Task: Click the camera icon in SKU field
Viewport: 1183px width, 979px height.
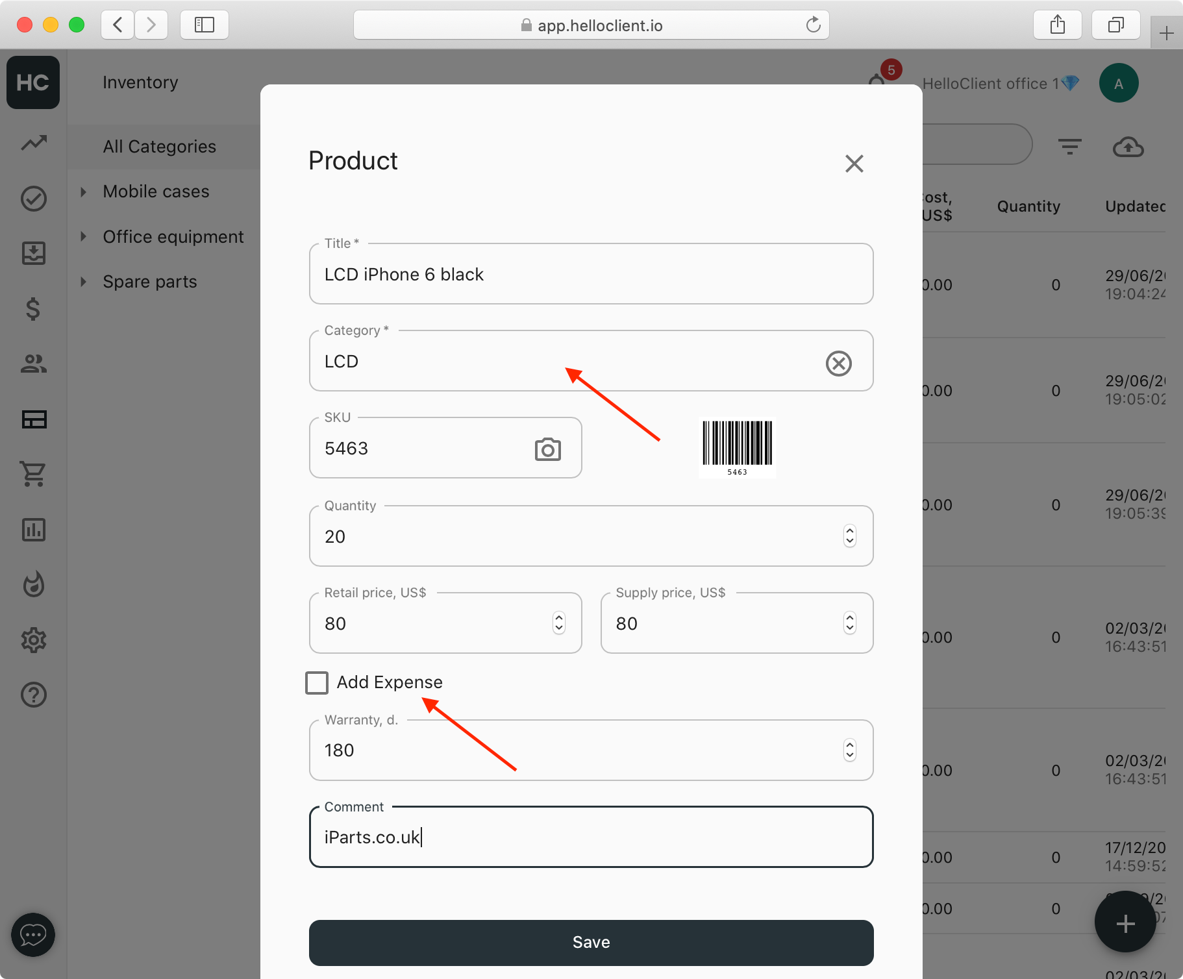Action: (x=548, y=449)
